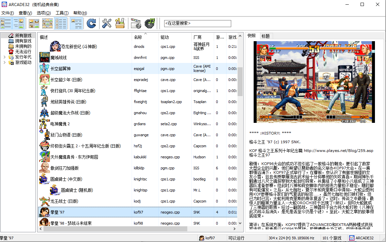Switch to small icons grid view
386x242 pixels.
pyautogui.click(x=47, y=23)
